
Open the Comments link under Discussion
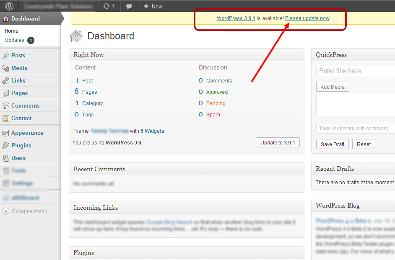click(219, 80)
